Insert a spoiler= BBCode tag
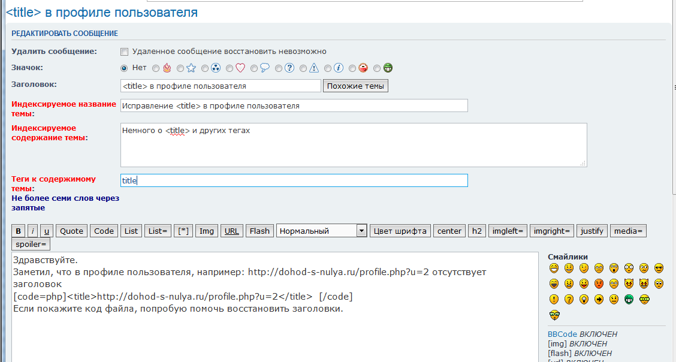This screenshot has width=676, height=362. tap(32, 244)
